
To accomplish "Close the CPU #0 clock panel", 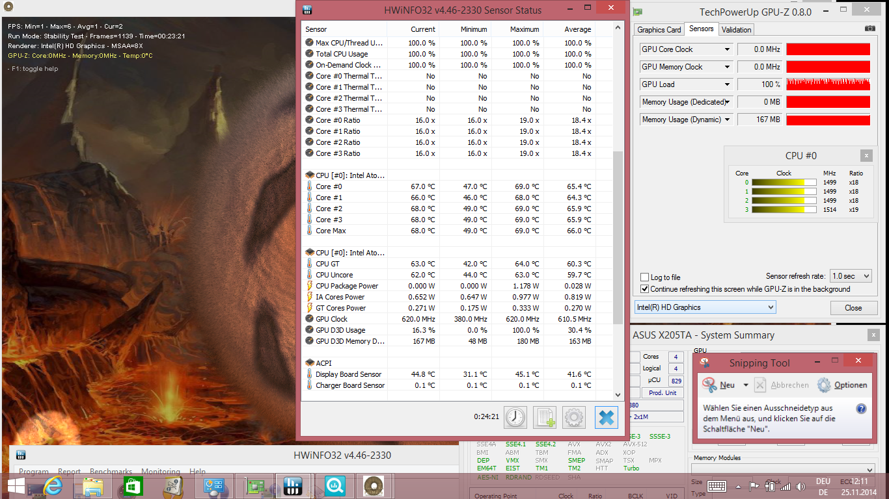I will (x=866, y=156).
